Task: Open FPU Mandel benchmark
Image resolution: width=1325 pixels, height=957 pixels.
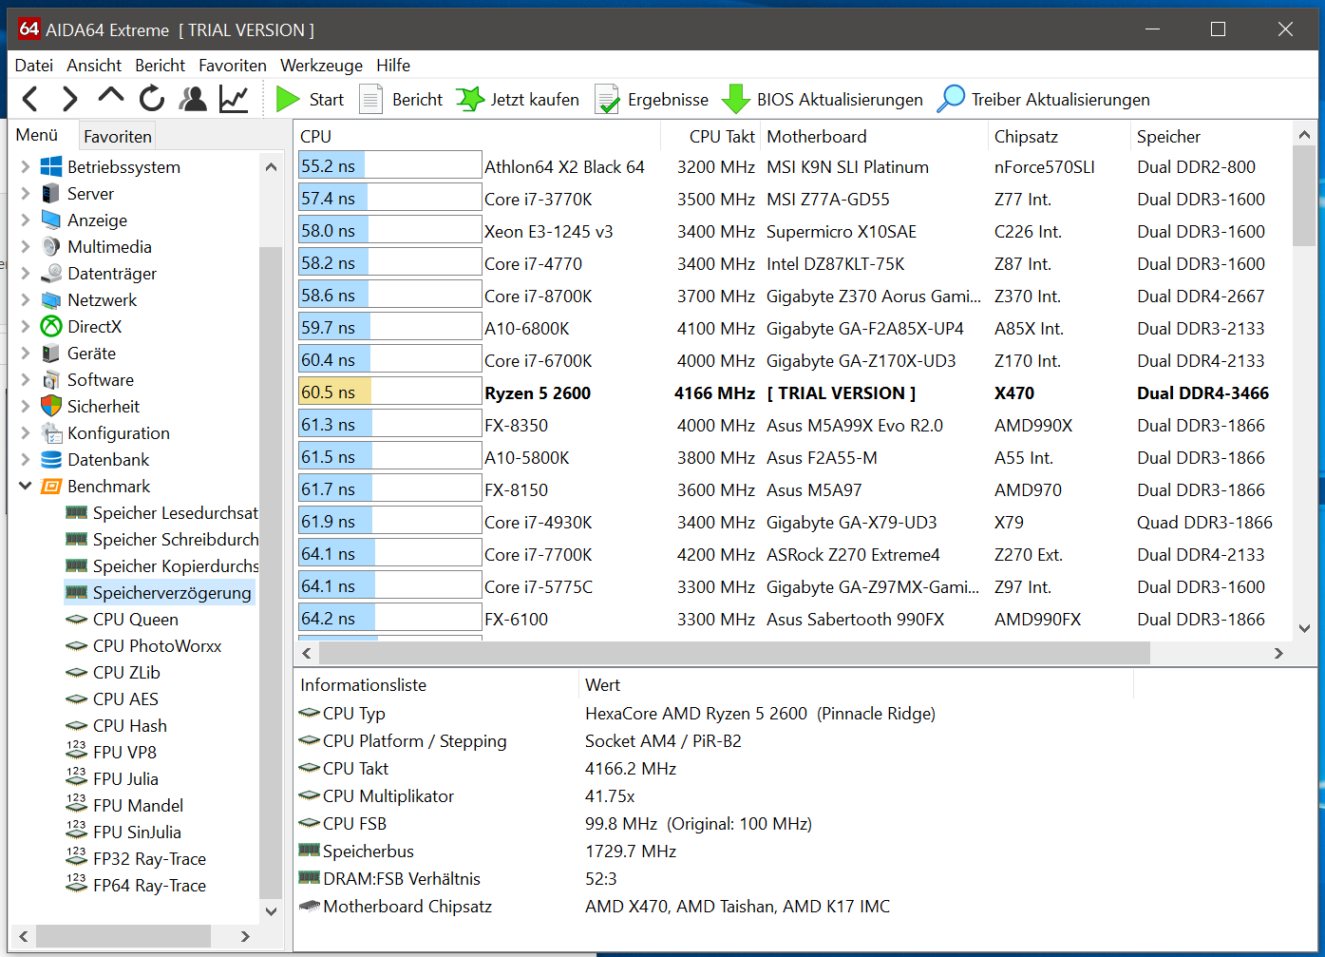Action: click(x=124, y=805)
